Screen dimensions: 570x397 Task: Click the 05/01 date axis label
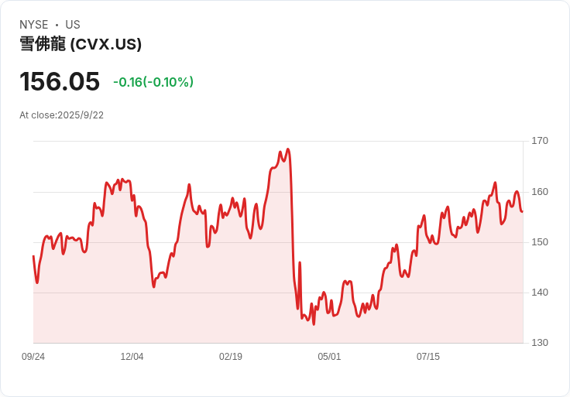click(x=329, y=357)
